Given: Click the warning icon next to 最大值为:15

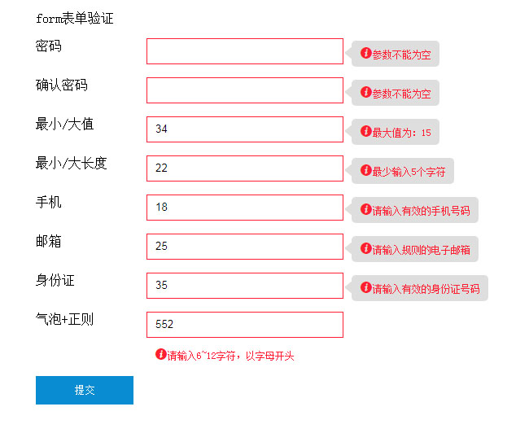Looking at the screenshot, I should tap(366, 131).
